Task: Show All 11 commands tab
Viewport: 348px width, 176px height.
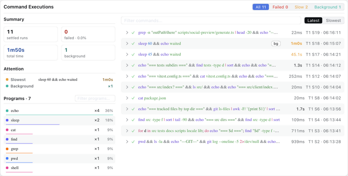Action: coord(261,7)
